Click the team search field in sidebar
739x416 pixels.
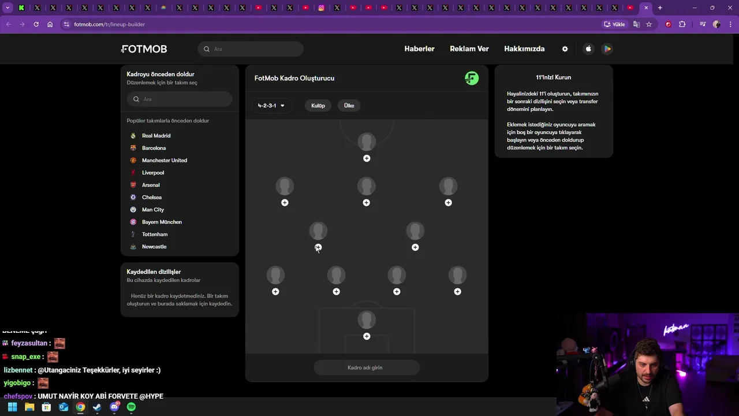(180, 99)
